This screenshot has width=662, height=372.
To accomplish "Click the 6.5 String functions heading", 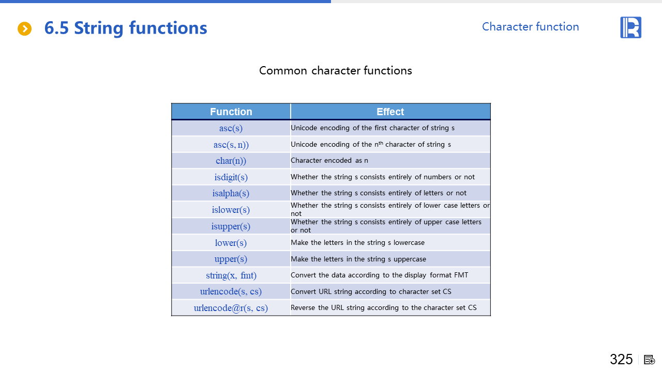I will 126,28.
